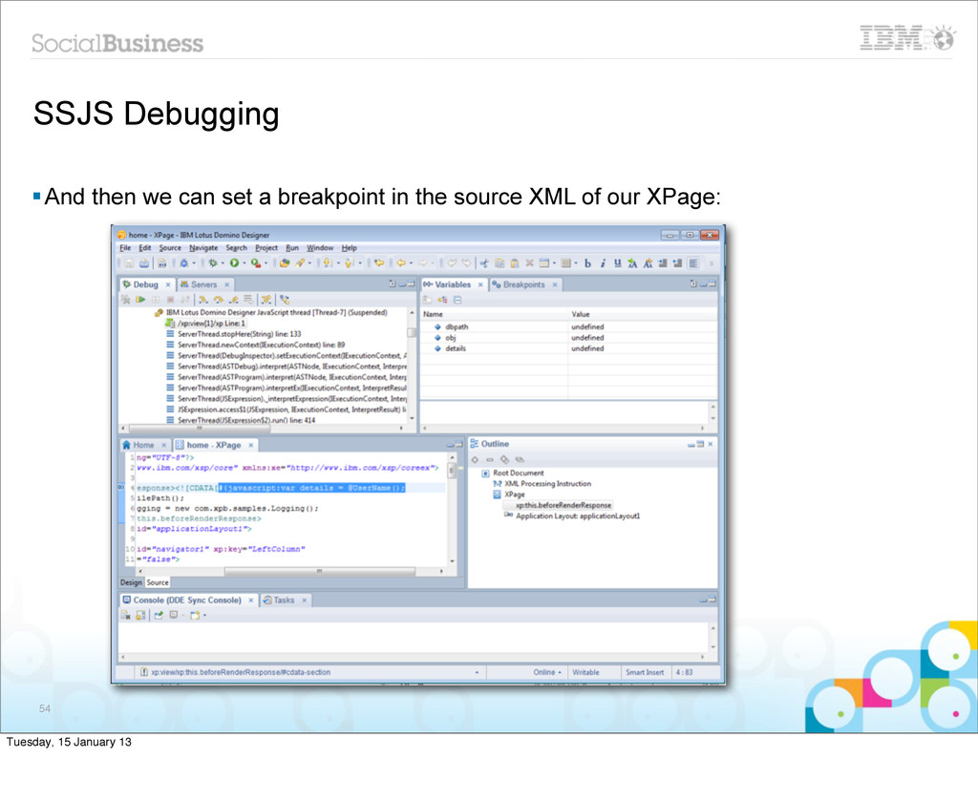
Task: Open the Debug launch dropdown arrow
Action: (222, 263)
